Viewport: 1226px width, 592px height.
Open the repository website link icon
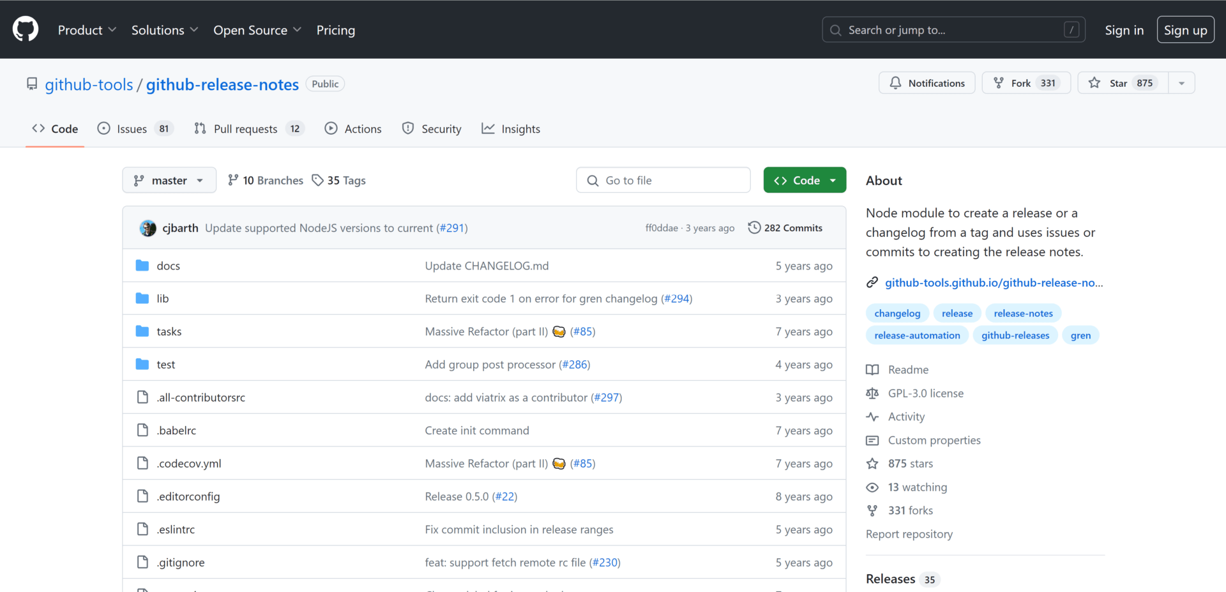873,282
